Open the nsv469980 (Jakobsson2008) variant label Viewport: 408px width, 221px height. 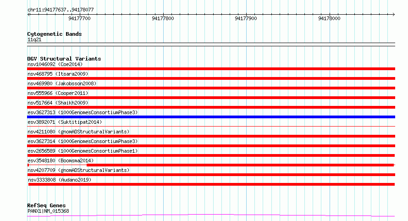[62, 83]
